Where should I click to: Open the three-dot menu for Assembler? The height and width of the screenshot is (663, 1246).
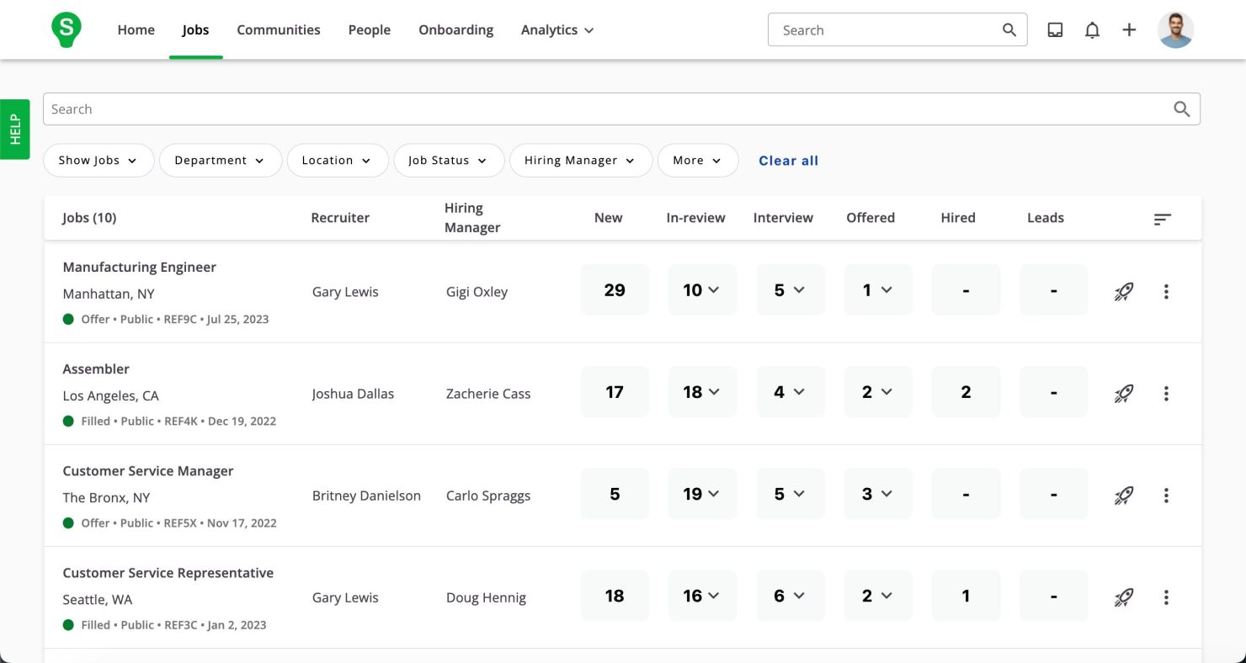pos(1166,394)
